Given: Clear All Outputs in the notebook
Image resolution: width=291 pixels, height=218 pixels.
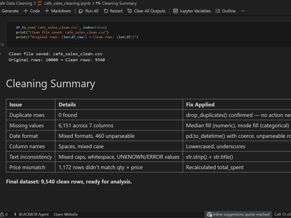Looking at the screenshot, I should click(146, 11).
